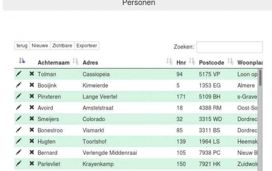
Task: Sort by Hnr column sort arrows
Action: point(192,62)
